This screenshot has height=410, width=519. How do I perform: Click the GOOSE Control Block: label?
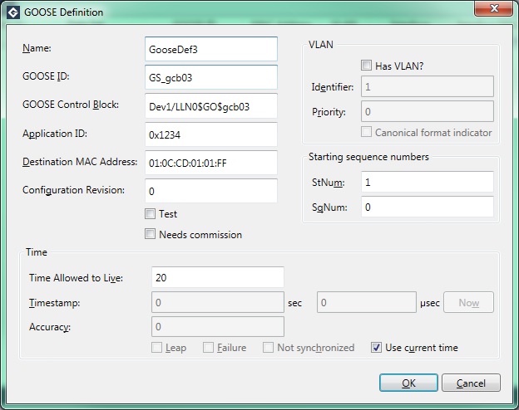point(71,105)
